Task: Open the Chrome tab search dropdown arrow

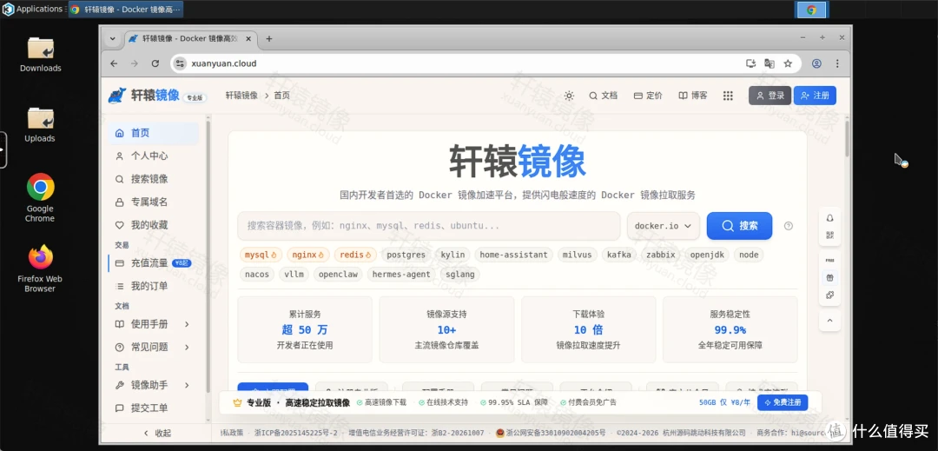Action: point(112,39)
